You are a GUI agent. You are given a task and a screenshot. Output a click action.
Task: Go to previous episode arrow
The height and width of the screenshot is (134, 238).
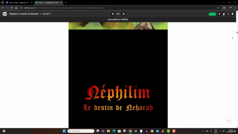click(113, 14)
